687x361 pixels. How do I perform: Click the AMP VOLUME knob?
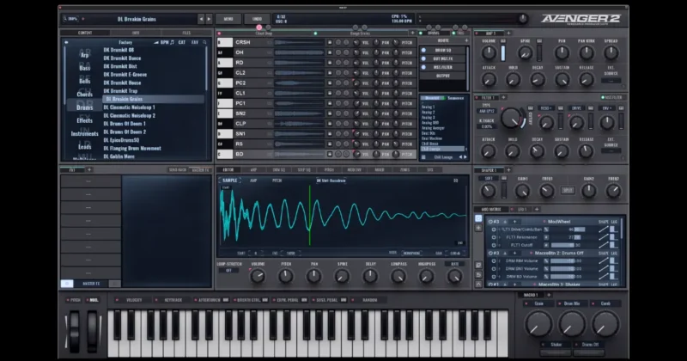489,52
